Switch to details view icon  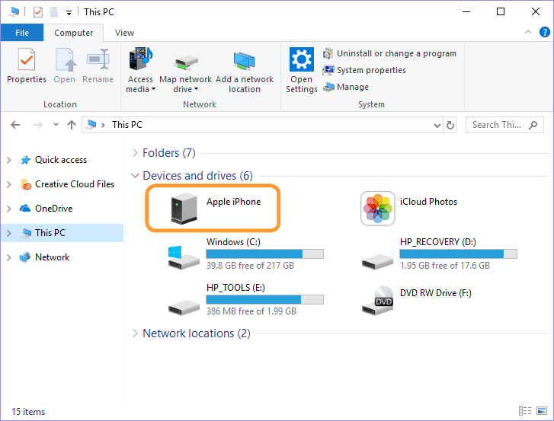(x=525, y=411)
